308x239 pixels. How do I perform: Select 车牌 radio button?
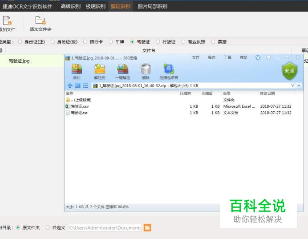pyautogui.click(x=111, y=42)
